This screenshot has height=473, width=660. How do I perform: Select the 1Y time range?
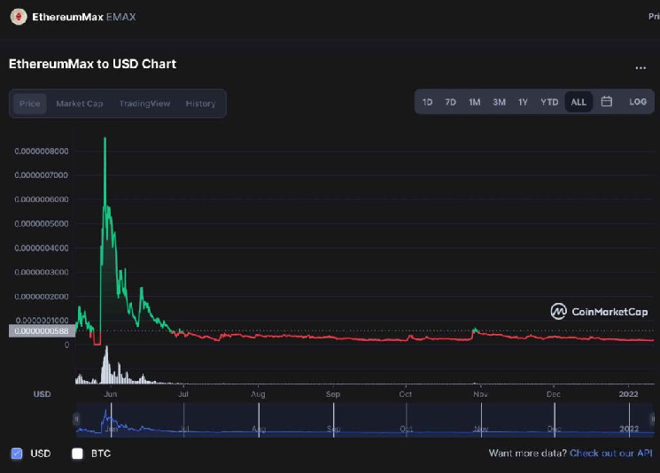[x=523, y=102]
